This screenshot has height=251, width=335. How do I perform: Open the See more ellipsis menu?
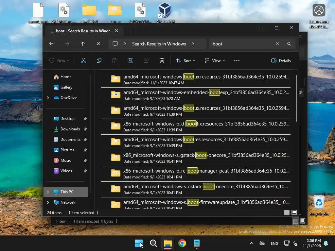coord(237,60)
